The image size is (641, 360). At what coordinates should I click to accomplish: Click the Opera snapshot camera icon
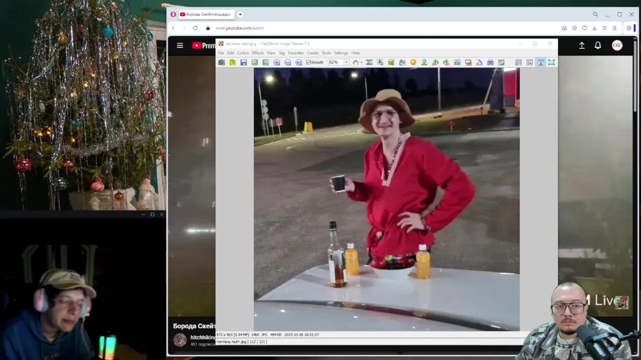(x=564, y=28)
